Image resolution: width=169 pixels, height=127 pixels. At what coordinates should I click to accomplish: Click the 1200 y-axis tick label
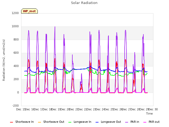point(15,13)
